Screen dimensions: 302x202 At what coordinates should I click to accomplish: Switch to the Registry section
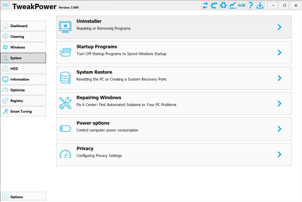tap(23, 101)
